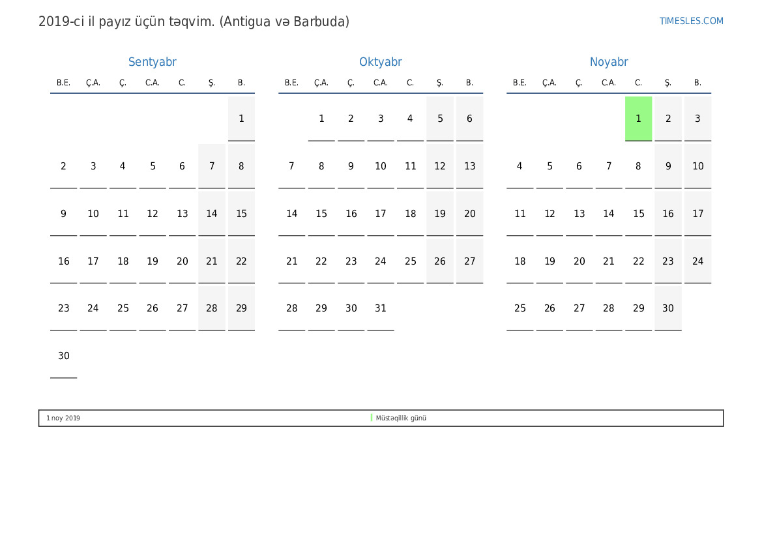Screen dimensions: 762x539
Task: Click October 28 date cell
Action: click(x=291, y=308)
